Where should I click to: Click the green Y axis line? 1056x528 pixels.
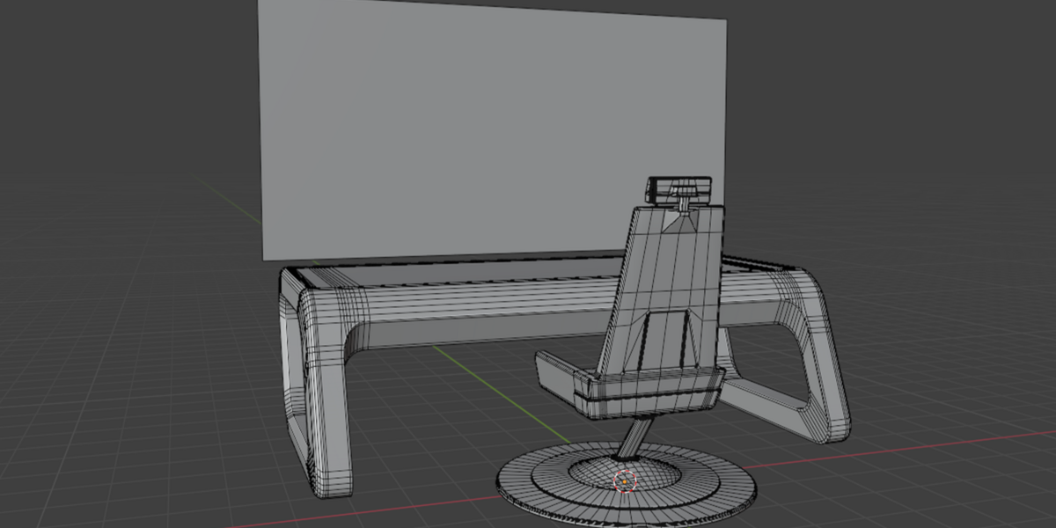(x=493, y=388)
